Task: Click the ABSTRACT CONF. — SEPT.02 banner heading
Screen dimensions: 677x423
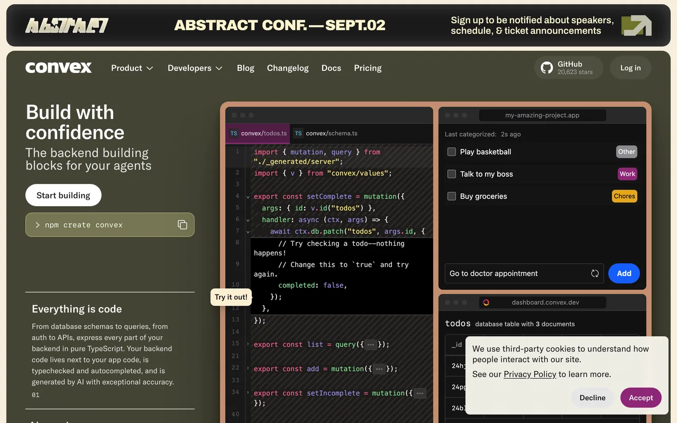Action: pos(280,25)
